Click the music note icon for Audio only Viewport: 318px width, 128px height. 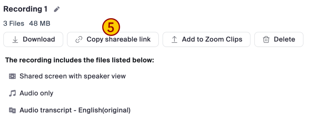coord(12,93)
